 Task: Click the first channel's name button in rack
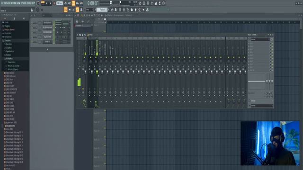coord(47,23)
